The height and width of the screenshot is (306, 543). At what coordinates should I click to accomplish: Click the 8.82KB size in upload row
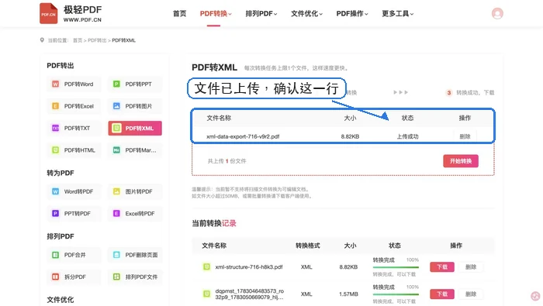click(350, 136)
